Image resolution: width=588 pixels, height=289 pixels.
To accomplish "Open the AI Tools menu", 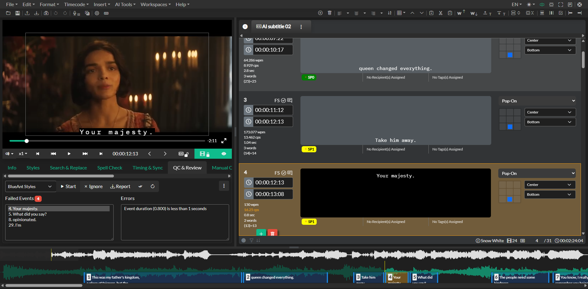I will [125, 5].
